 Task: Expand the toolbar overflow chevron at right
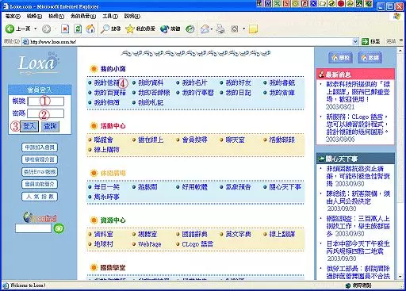401,40
